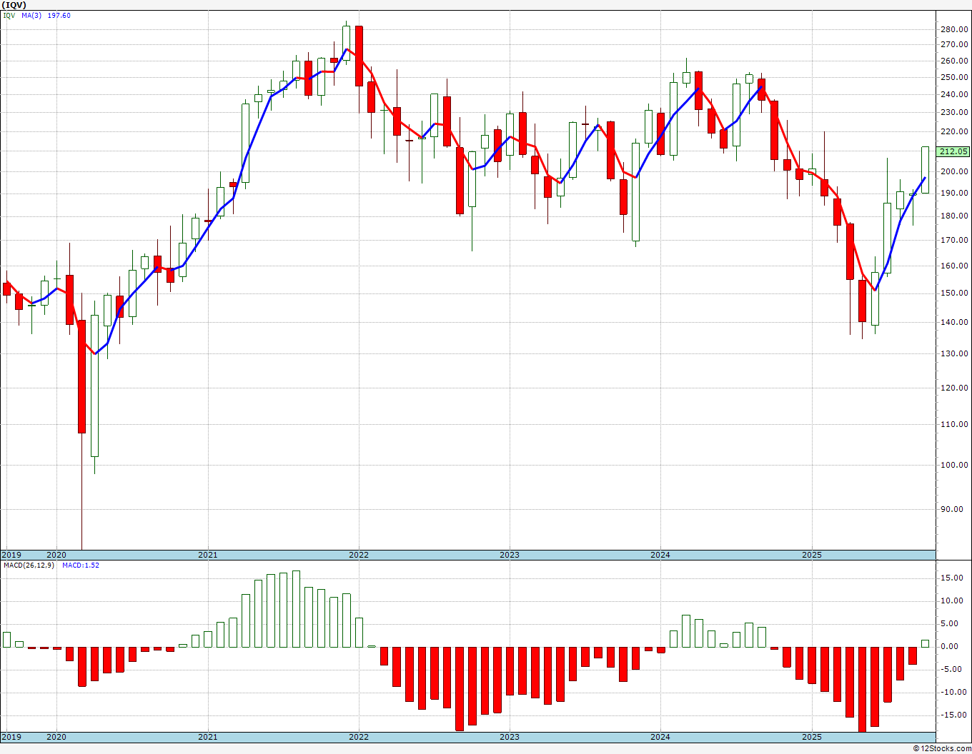The image size is (972, 754).
Task: Click 2020 on the bottom MACD time axis
Action: pos(56,737)
